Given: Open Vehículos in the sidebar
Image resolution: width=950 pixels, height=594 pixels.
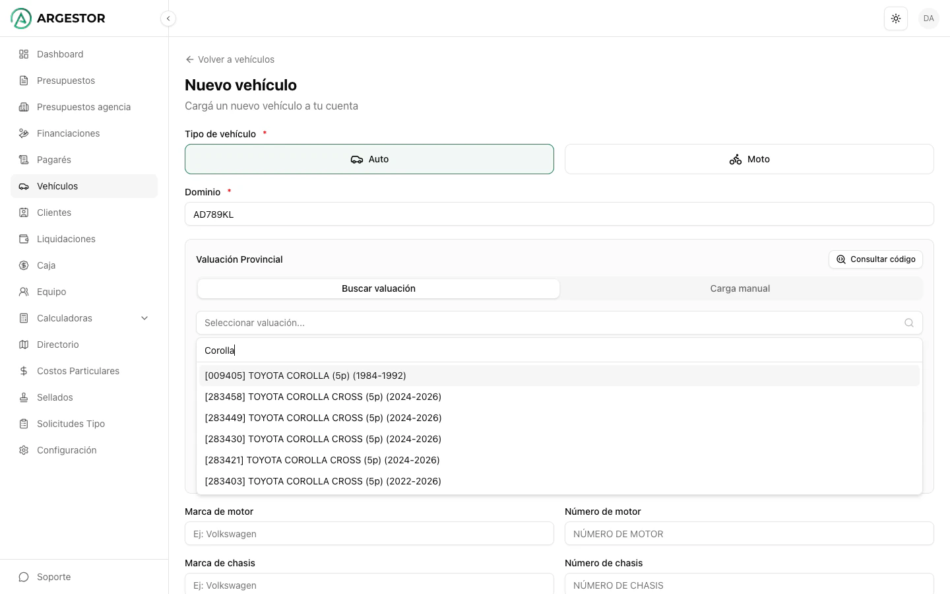Looking at the screenshot, I should tap(84, 186).
